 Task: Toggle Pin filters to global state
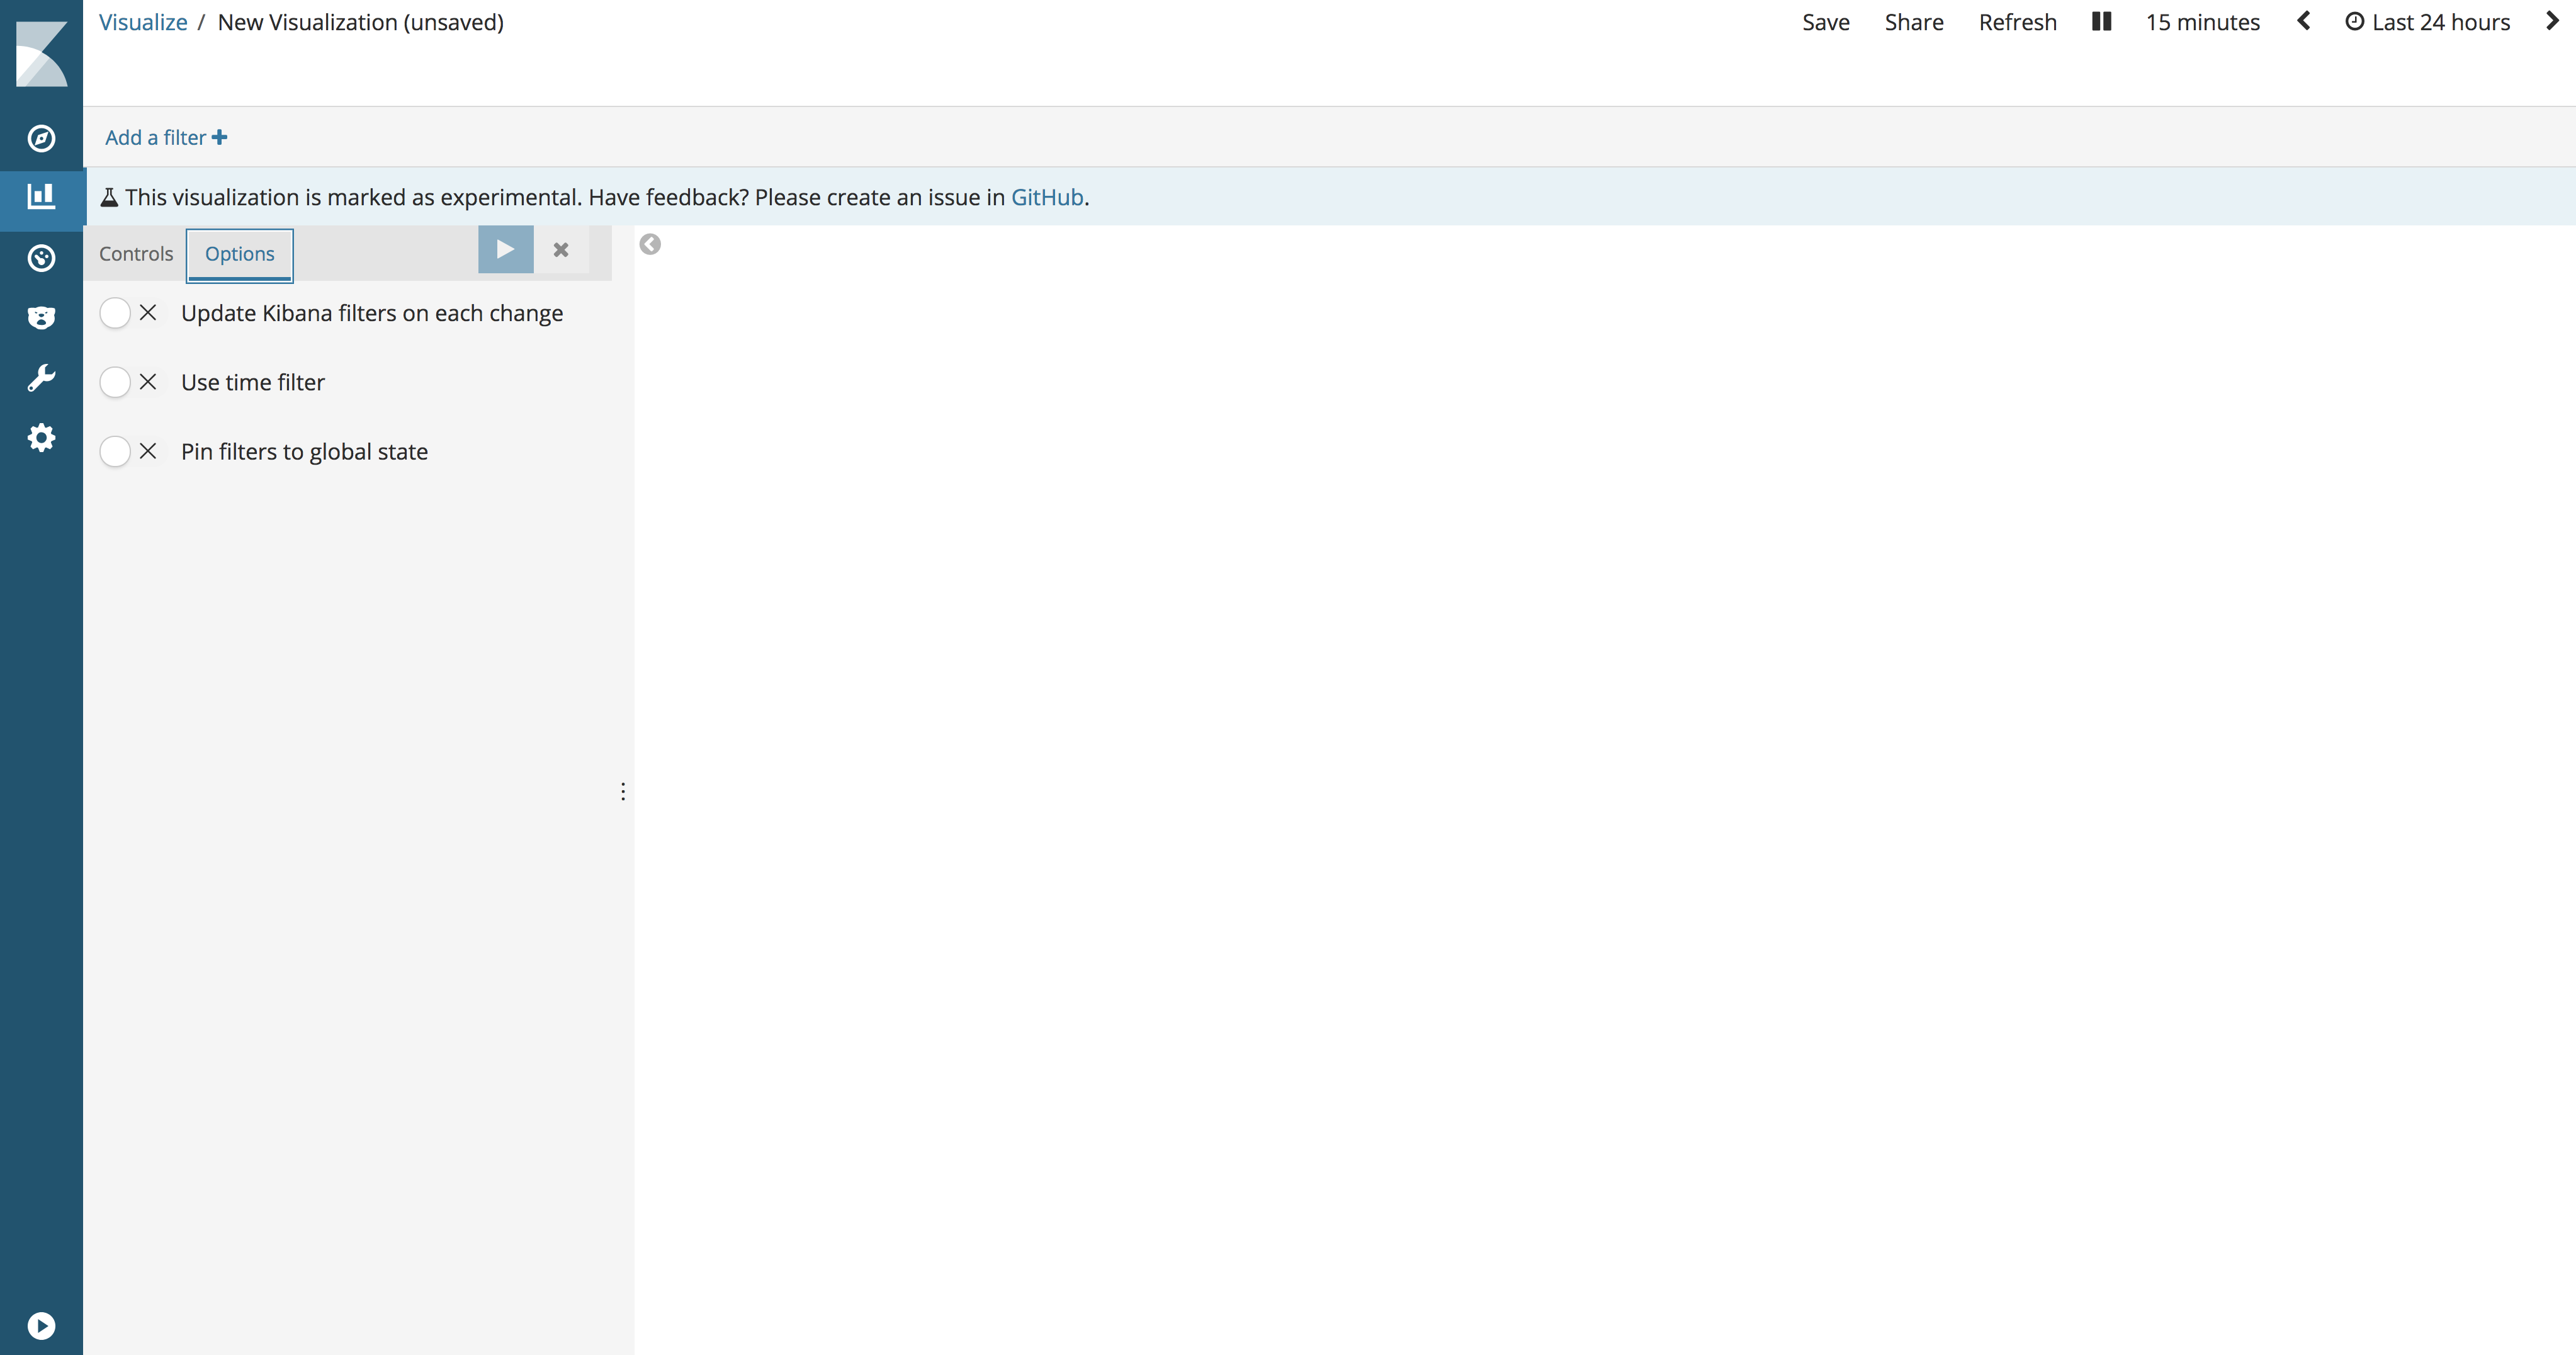pyautogui.click(x=129, y=452)
